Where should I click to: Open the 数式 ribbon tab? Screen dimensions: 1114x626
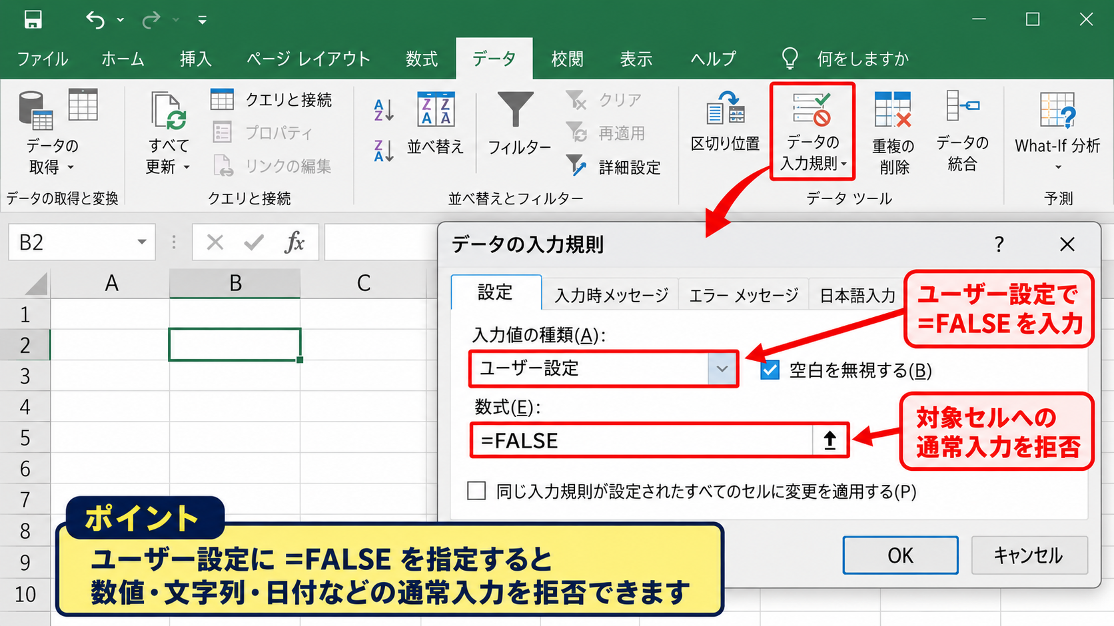pos(422,59)
